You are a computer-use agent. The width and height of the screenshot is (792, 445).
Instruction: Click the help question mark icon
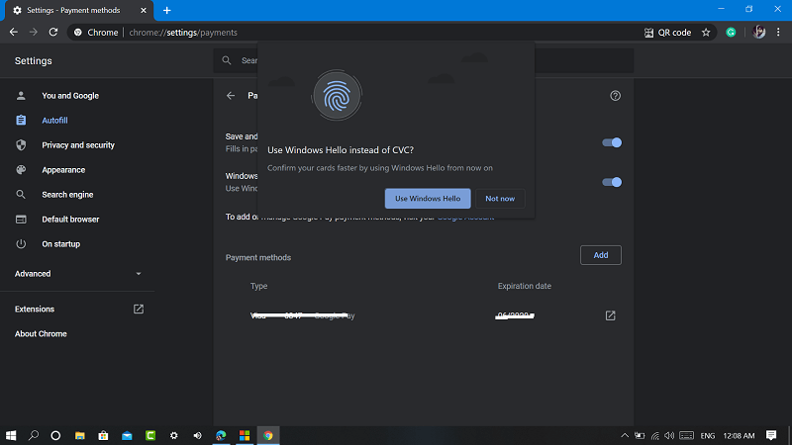(615, 95)
